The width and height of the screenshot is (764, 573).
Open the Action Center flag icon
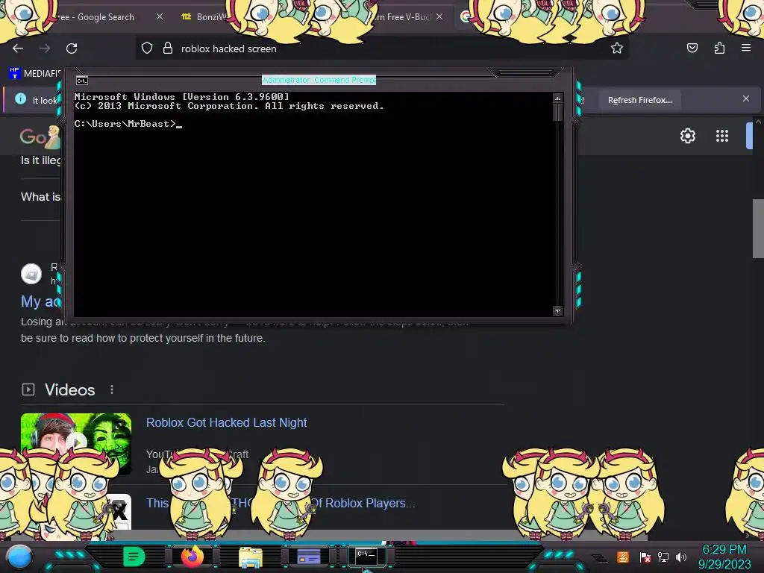(645, 557)
